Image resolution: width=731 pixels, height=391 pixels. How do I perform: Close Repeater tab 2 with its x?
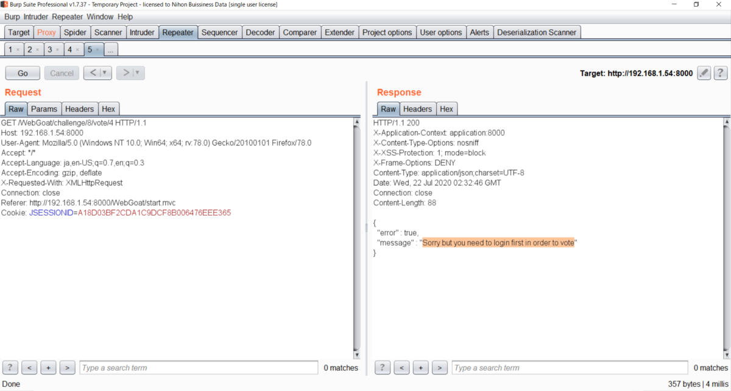pos(38,50)
